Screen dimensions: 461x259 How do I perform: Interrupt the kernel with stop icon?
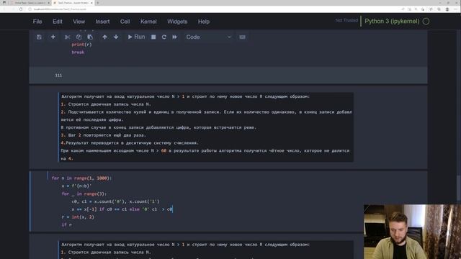(153, 37)
